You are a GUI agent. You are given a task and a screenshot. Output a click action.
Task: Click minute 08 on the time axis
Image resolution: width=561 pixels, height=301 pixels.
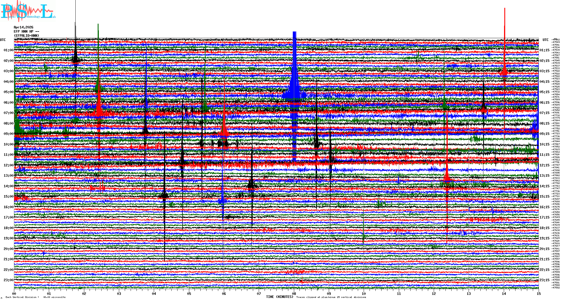point(294,294)
